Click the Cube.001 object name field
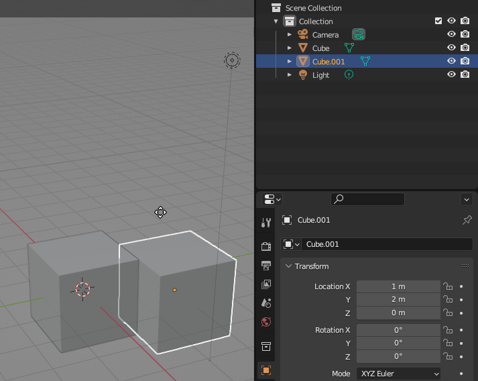 (x=387, y=244)
